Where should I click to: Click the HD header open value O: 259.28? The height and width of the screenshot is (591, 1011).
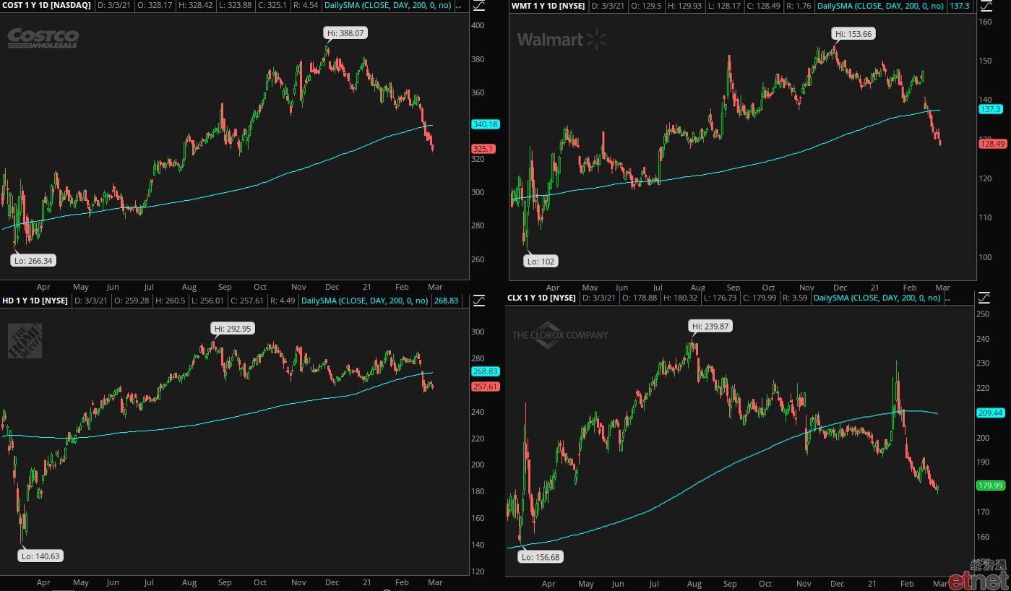(x=130, y=301)
